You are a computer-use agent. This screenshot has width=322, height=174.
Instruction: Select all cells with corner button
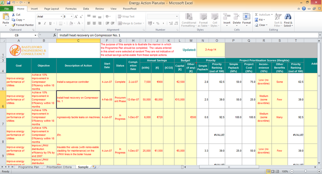(3, 40)
